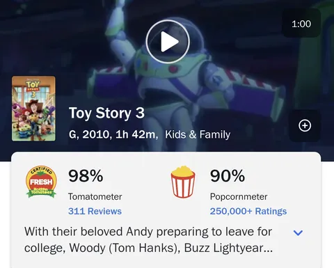334x268 pixels.
Task: Open the Toy Story 3 poster thumbnail
Action: (33, 109)
